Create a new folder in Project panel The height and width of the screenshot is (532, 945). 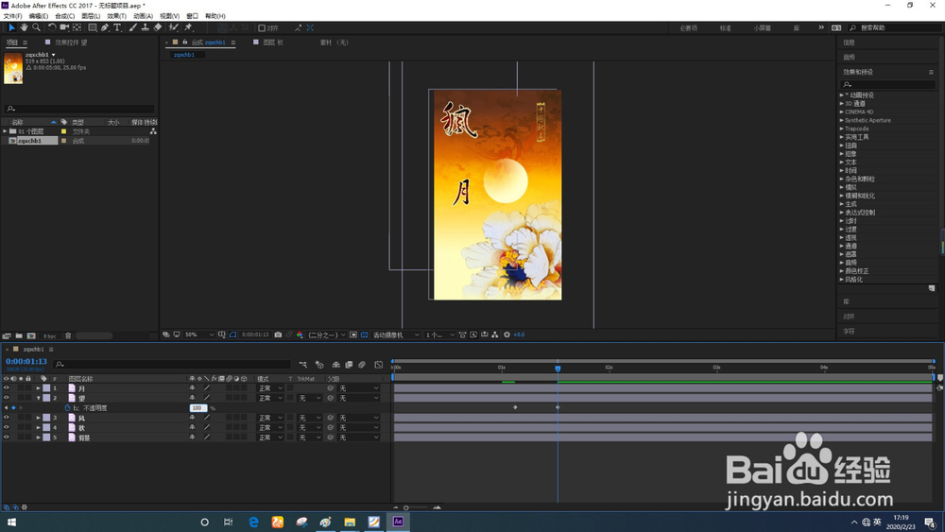19,335
